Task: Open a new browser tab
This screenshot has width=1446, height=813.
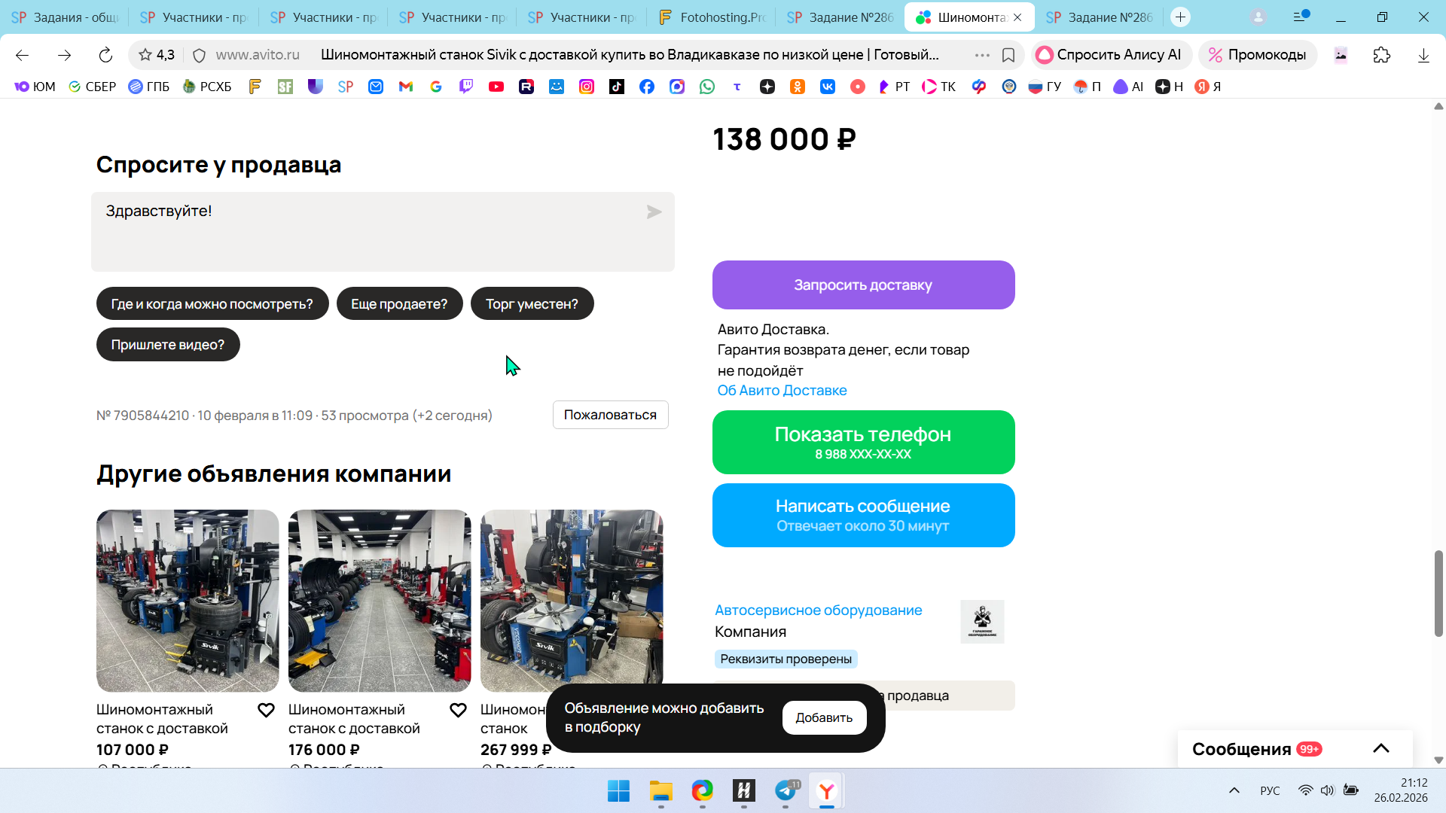Action: pos(1180,17)
